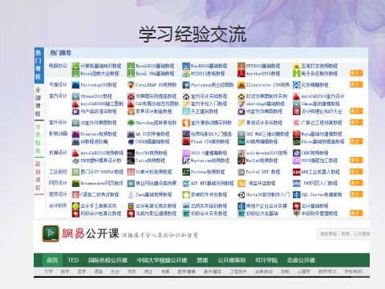This screenshot has height=289, width=385.
Task: Open the 国际名校公开课 menu item
Action: click(x=107, y=260)
